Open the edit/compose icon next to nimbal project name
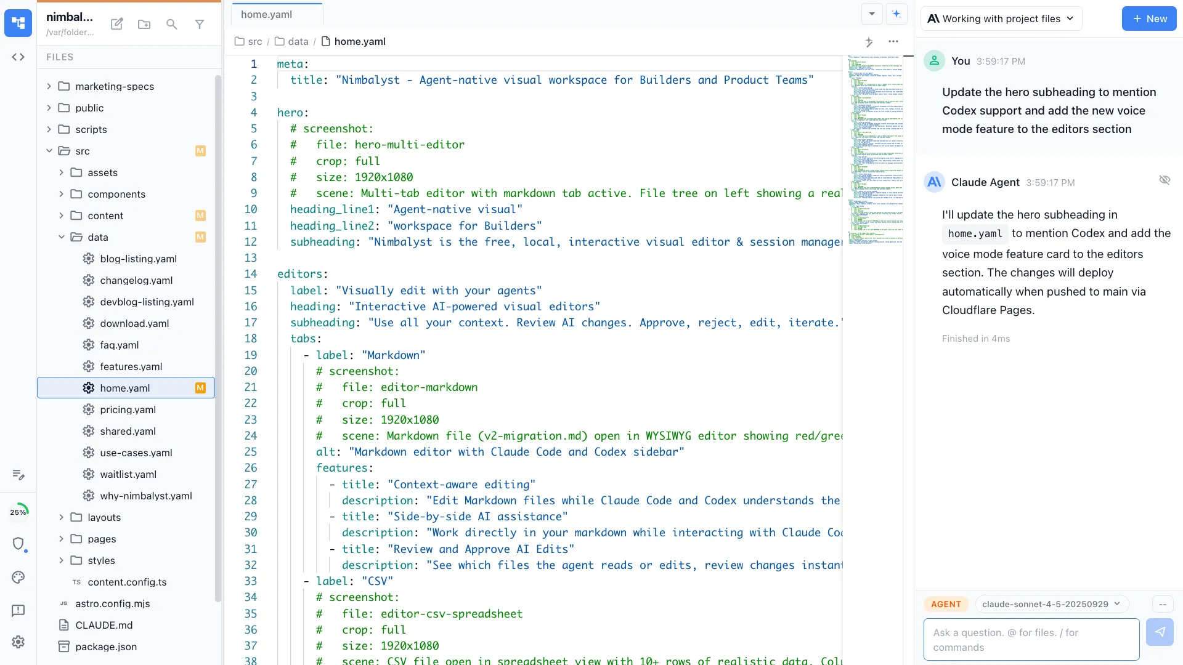This screenshot has width=1183, height=665. tap(116, 24)
